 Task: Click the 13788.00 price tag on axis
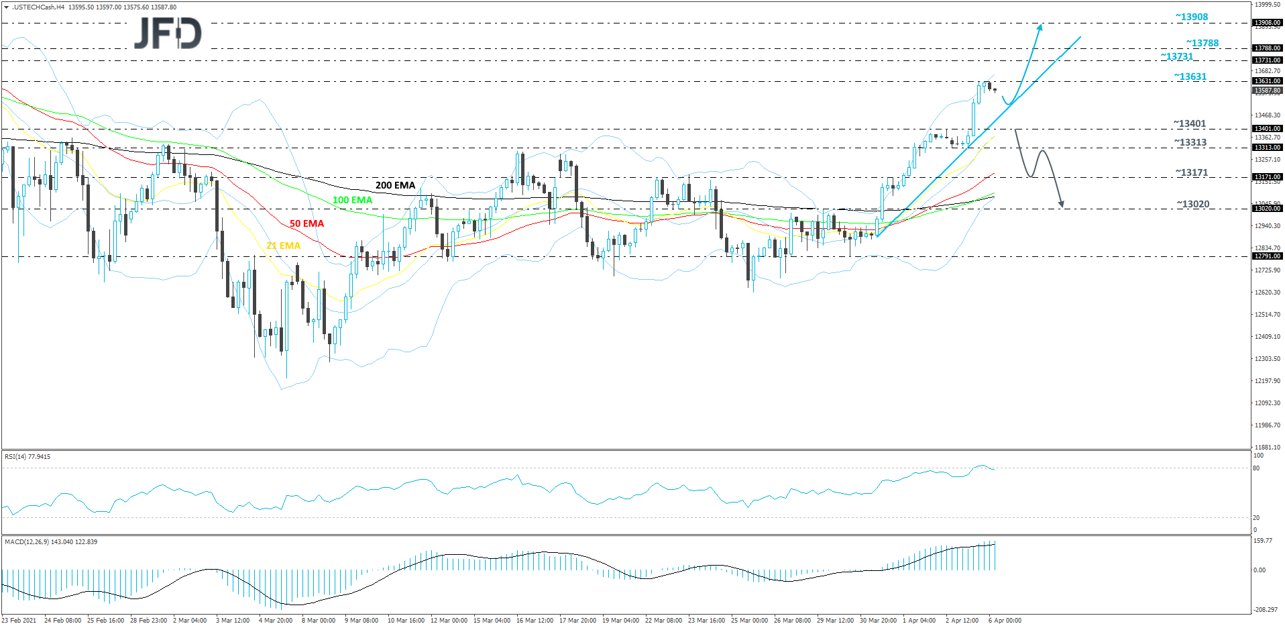1268,48
